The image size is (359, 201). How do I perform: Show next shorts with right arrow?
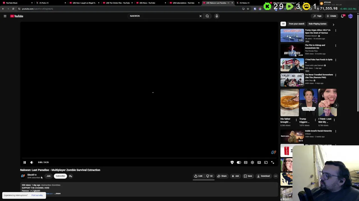coord(336,106)
